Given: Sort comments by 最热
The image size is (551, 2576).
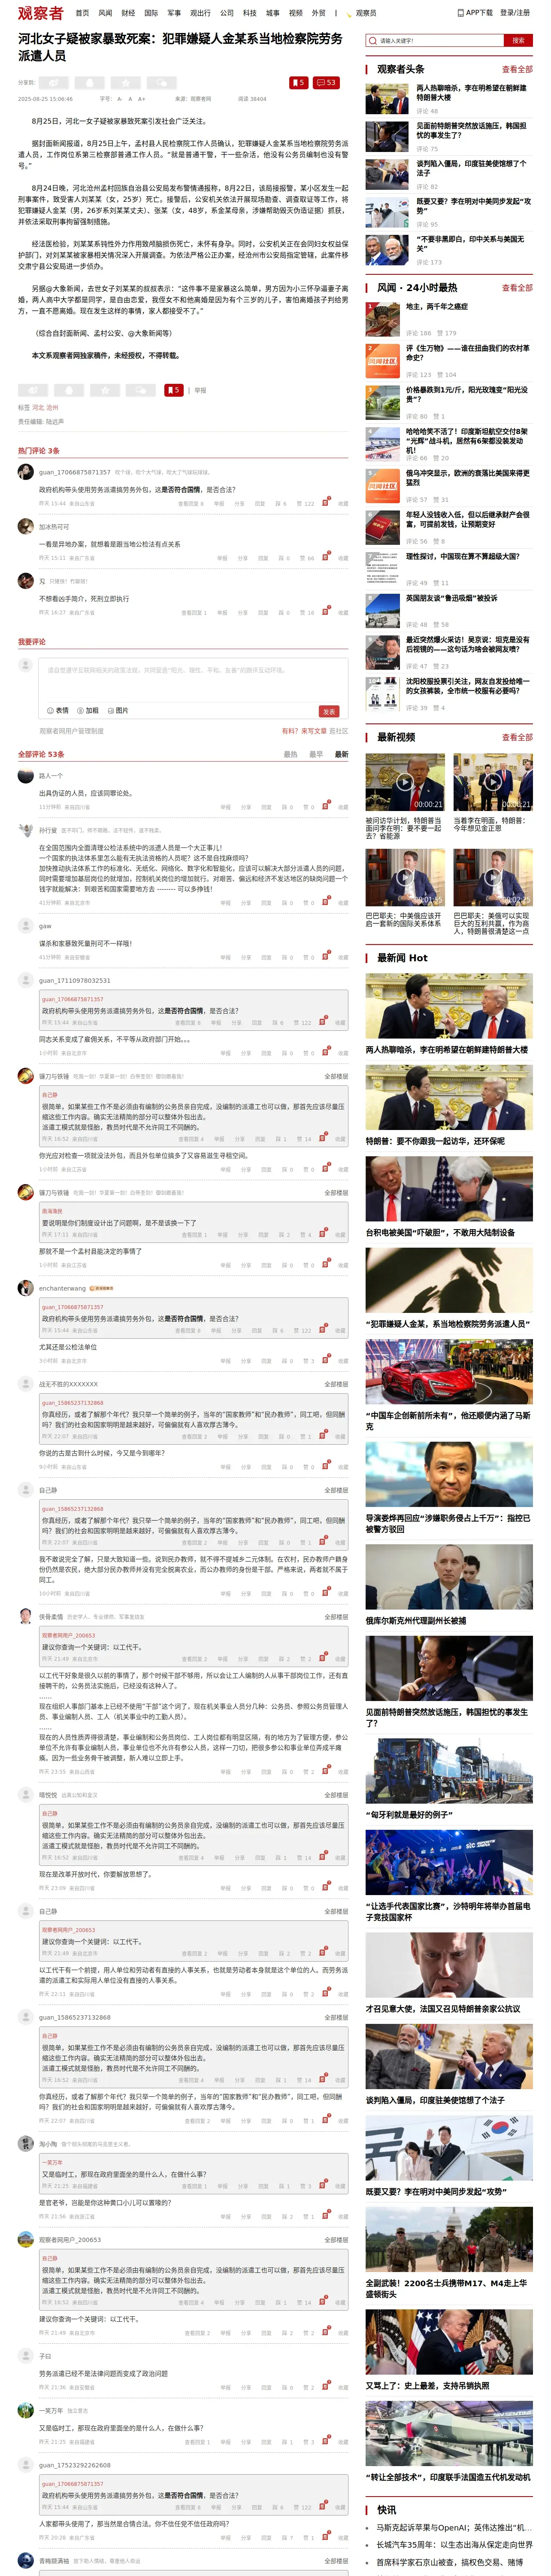Looking at the screenshot, I should [x=291, y=755].
